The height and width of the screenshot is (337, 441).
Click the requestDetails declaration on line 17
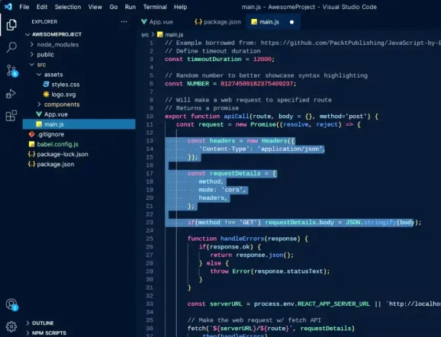[235, 173]
